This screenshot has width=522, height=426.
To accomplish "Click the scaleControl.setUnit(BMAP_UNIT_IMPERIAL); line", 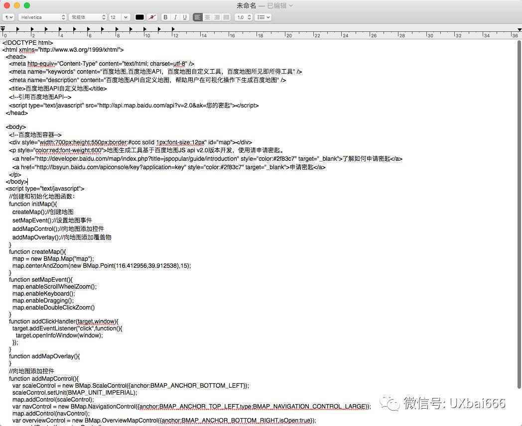I will (x=75, y=393).
